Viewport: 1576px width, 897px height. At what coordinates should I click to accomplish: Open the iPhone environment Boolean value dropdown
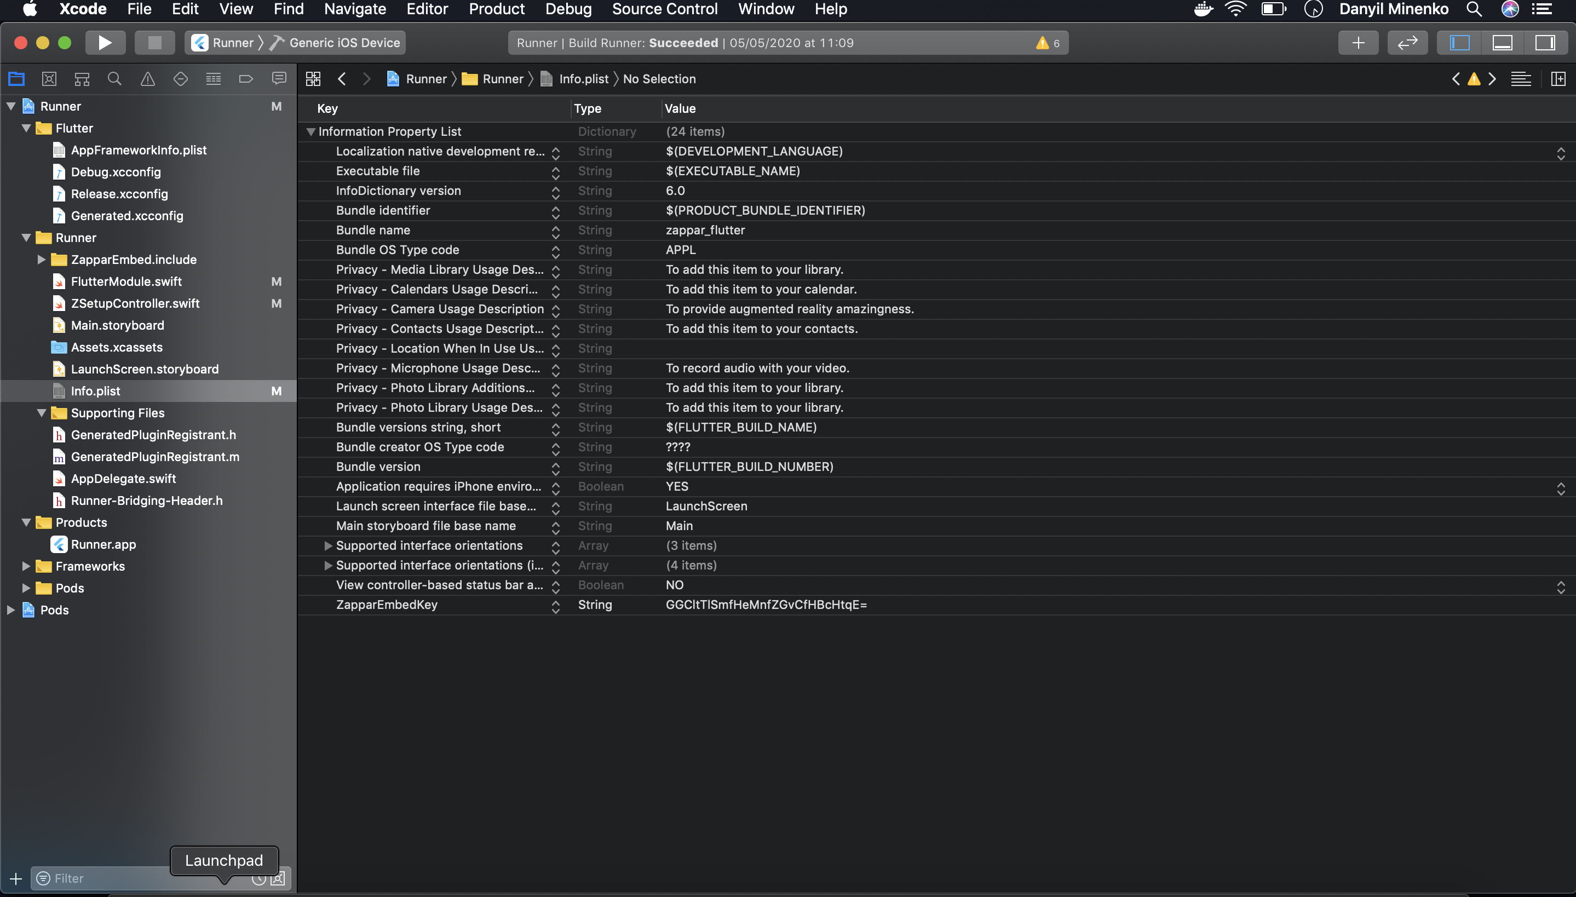coord(1561,488)
